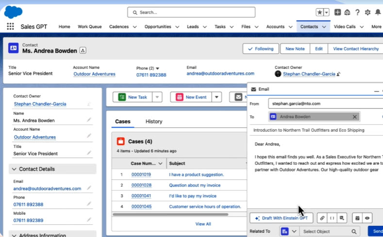Click the Contact record icon in the header

[x=14, y=48]
